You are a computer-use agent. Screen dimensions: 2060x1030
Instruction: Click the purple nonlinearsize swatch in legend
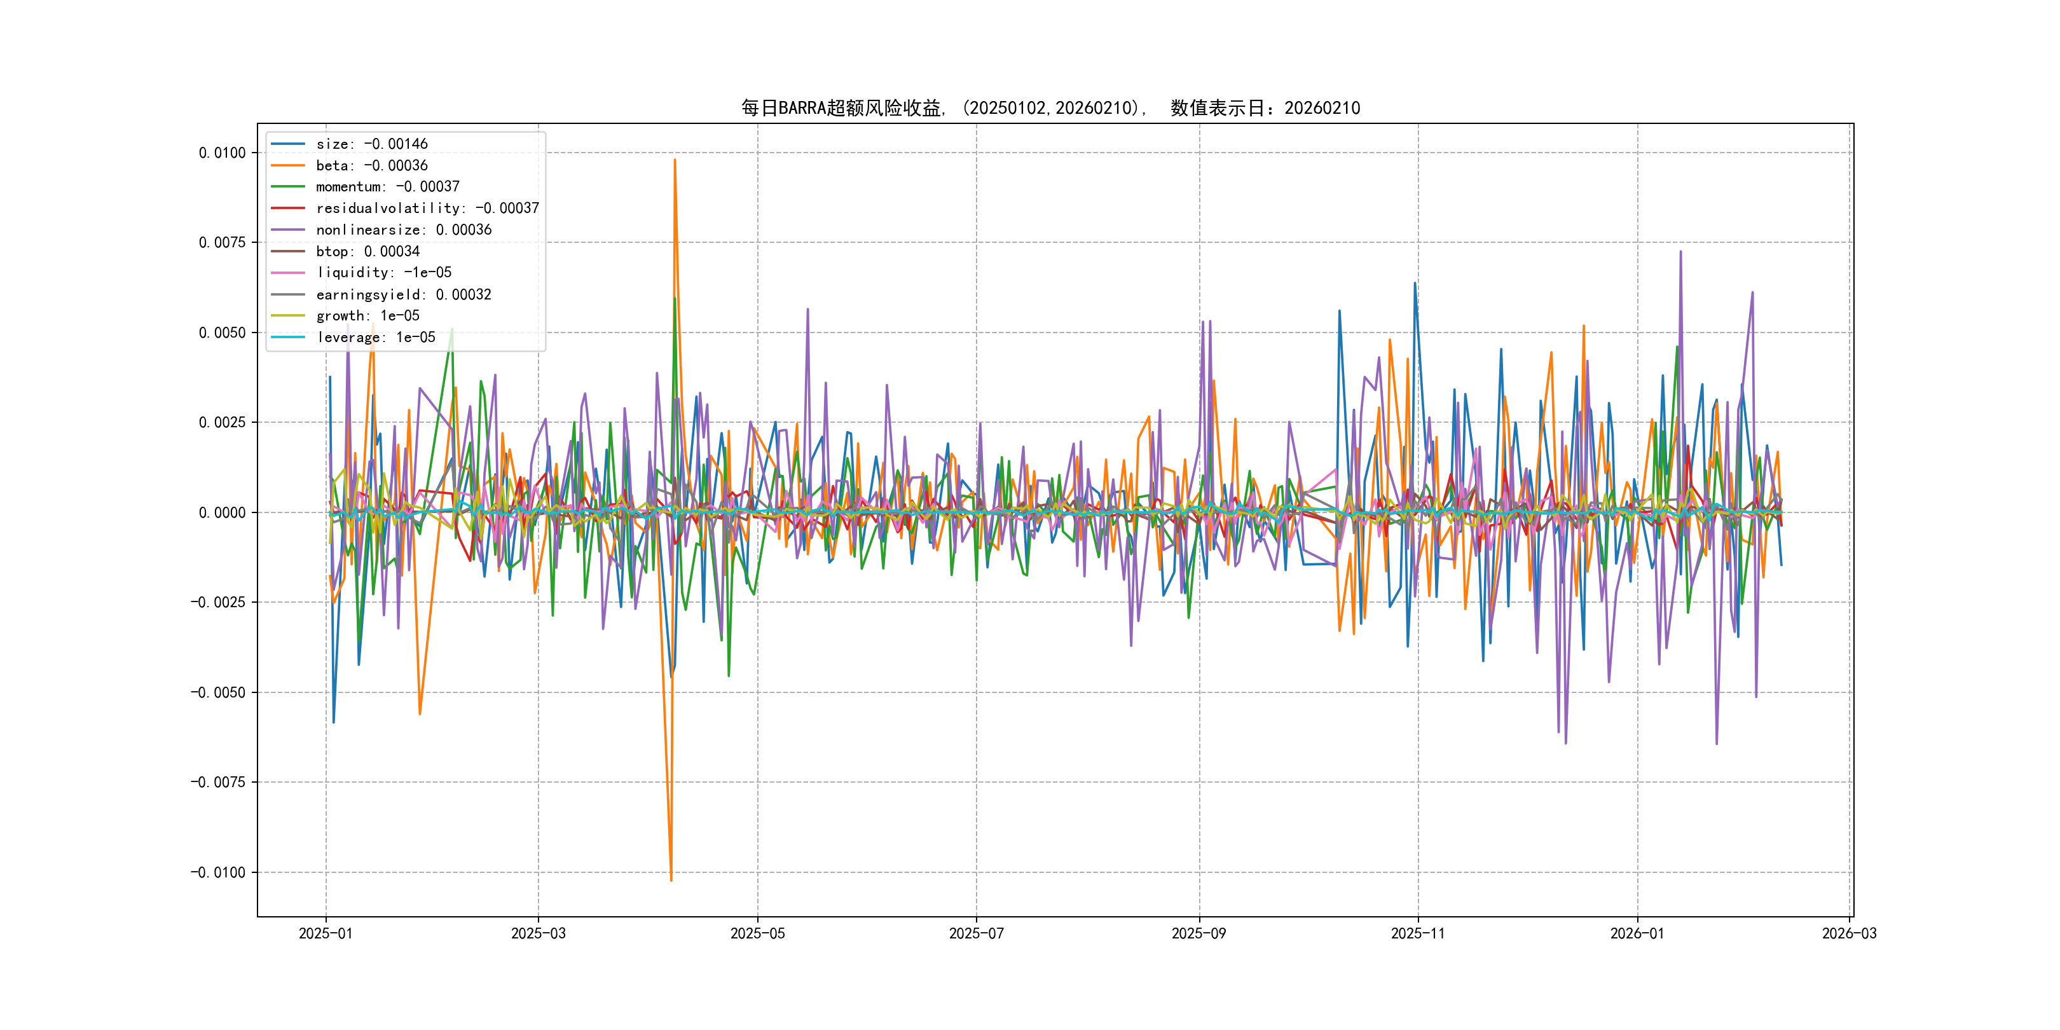[288, 230]
